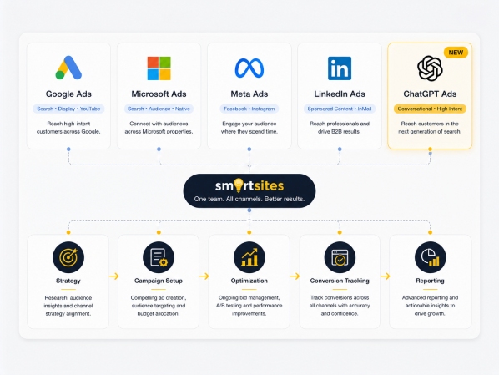Click 'Connect with audiences across Microsoft properties.' text
This screenshot has height=375, width=499.
coord(159,128)
